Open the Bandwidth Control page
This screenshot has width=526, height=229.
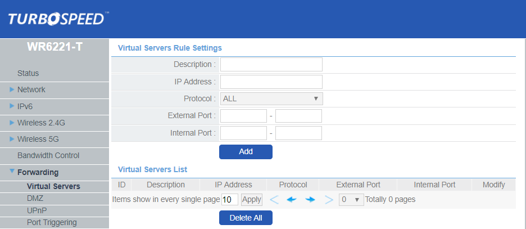click(x=48, y=155)
